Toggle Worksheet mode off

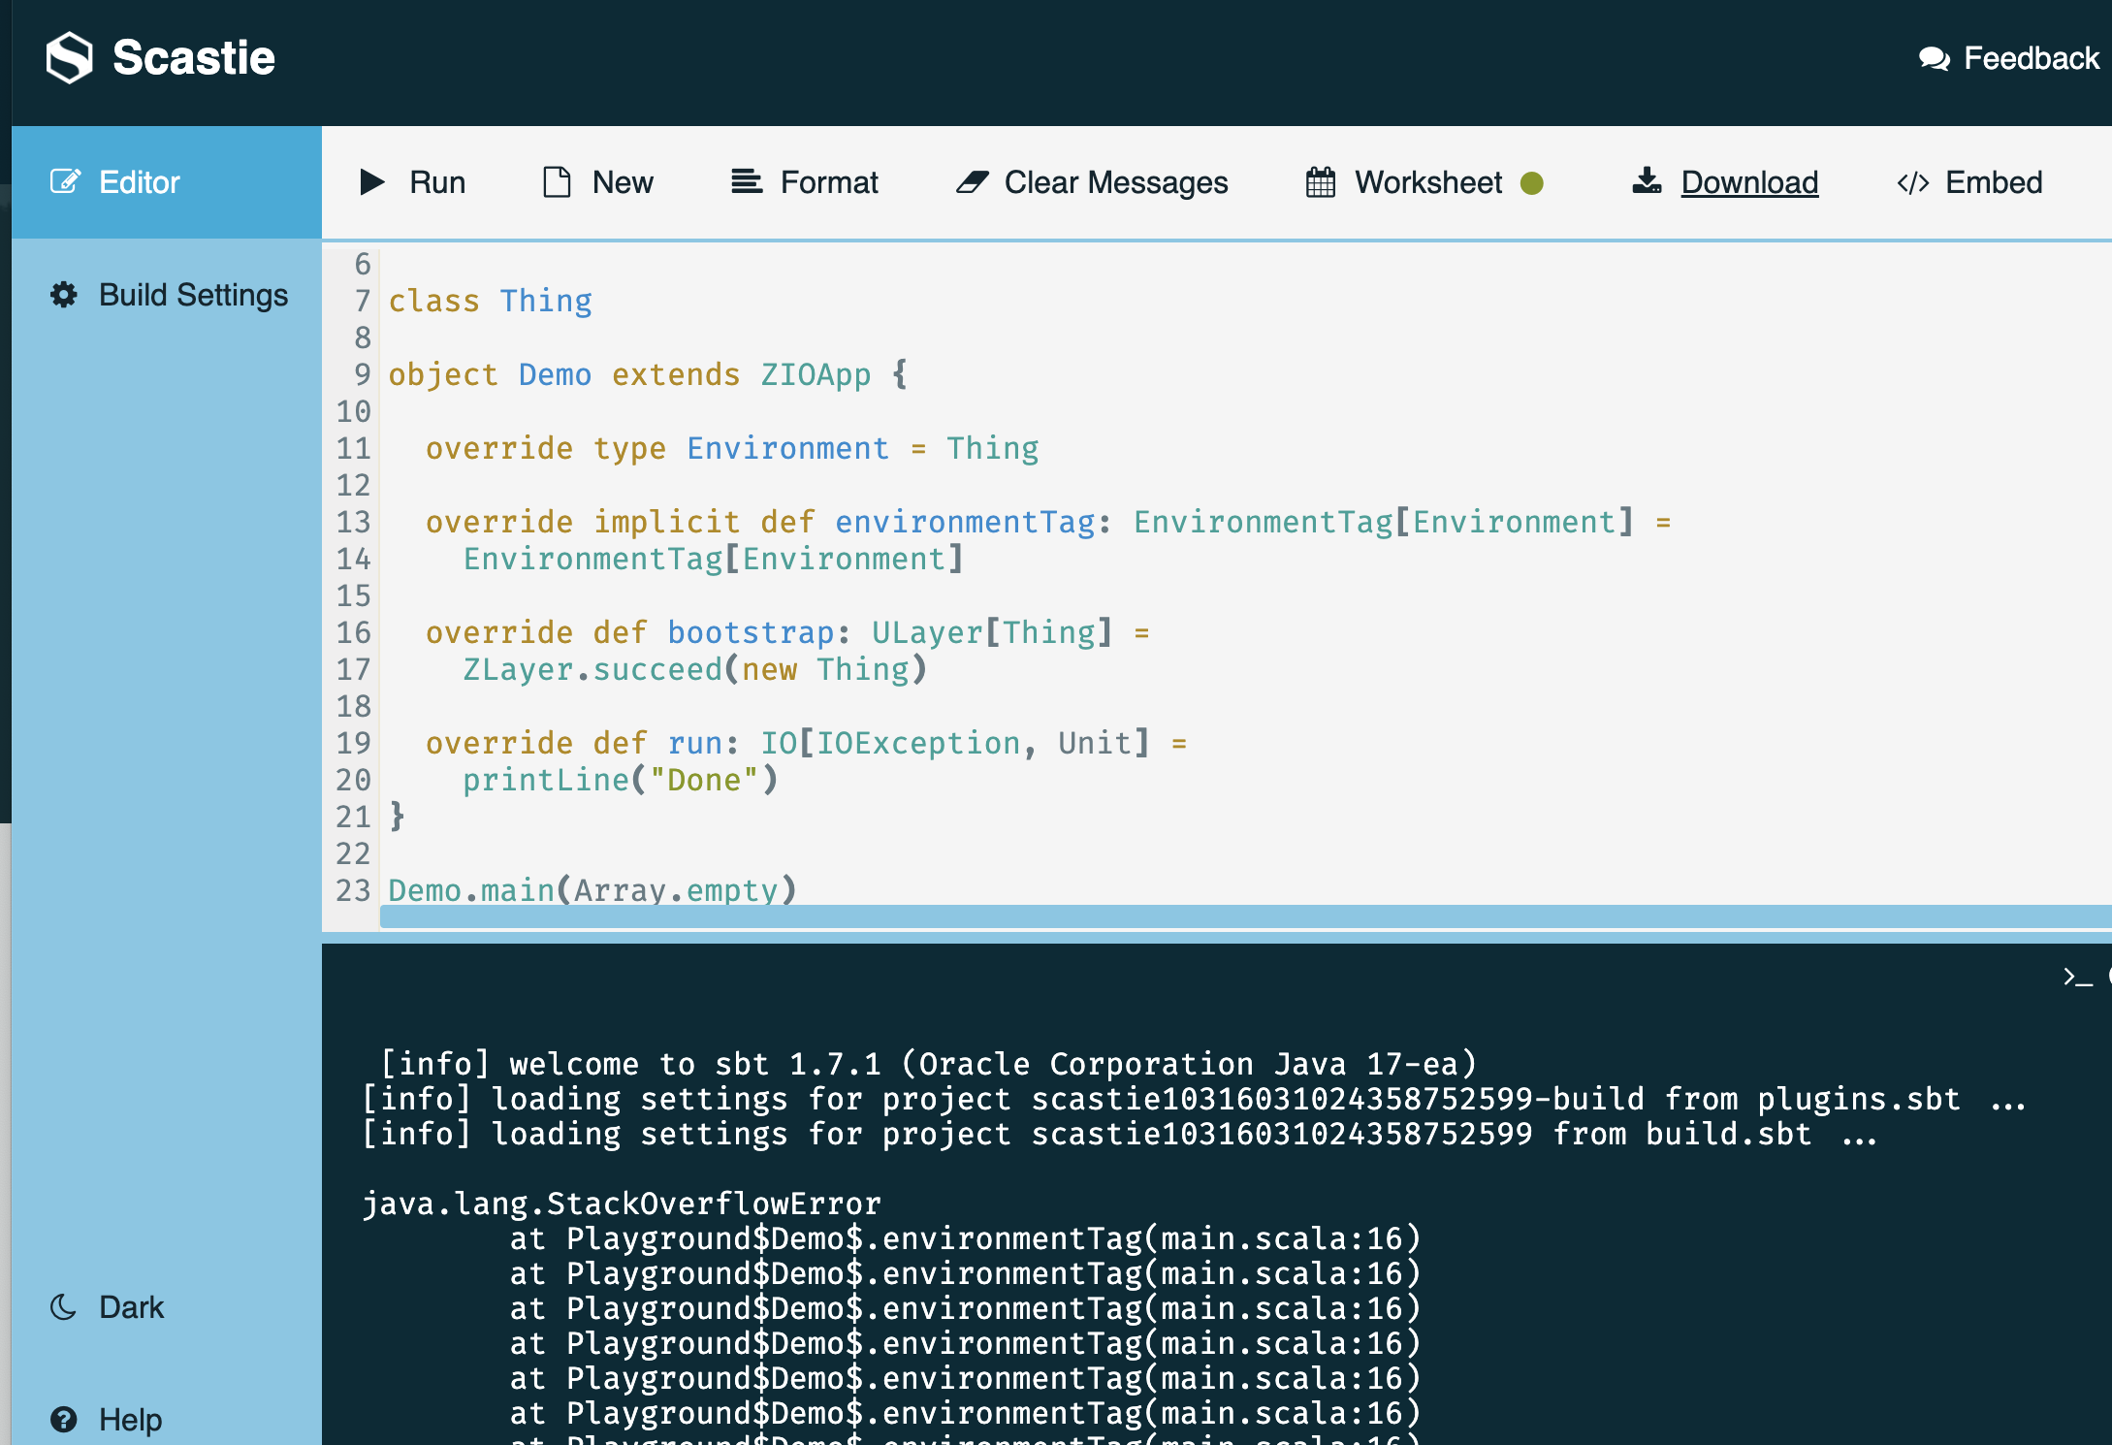coord(1531,182)
